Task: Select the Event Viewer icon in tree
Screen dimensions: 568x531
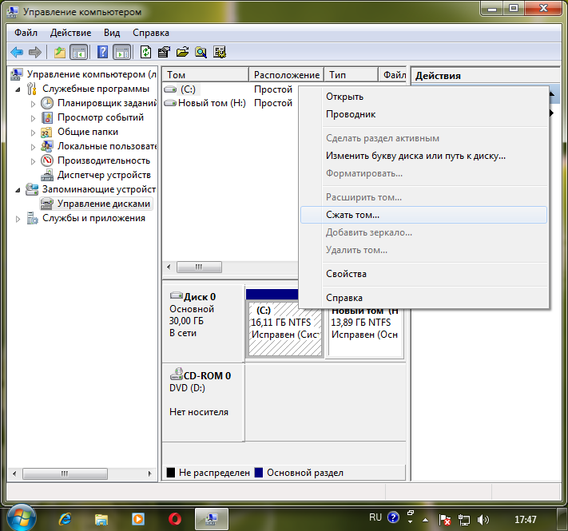Action: pyautogui.click(x=47, y=117)
